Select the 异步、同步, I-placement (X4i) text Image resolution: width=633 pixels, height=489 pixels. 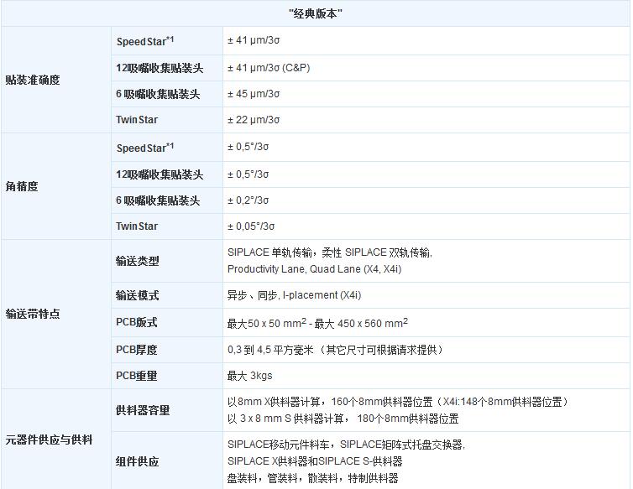click(x=294, y=296)
